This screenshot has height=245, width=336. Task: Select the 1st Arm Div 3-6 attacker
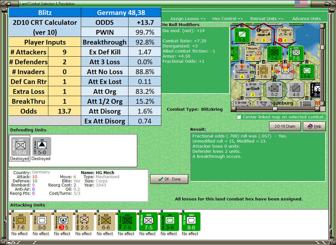pos(170,222)
